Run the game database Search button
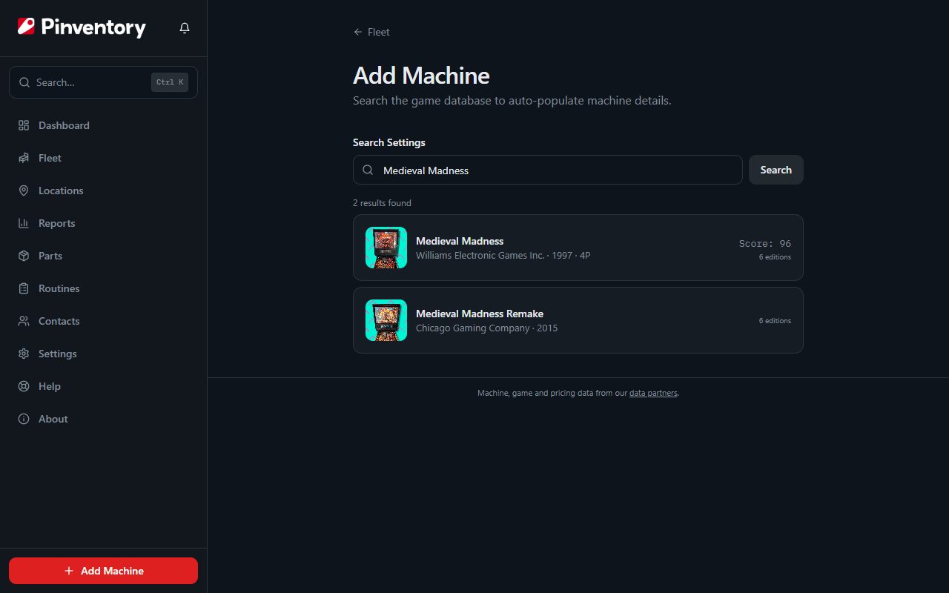The height and width of the screenshot is (593, 949). pos(776,170)
